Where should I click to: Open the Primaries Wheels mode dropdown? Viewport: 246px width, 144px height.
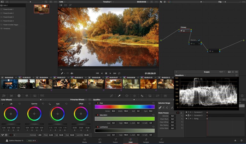[x=78, y=100]
